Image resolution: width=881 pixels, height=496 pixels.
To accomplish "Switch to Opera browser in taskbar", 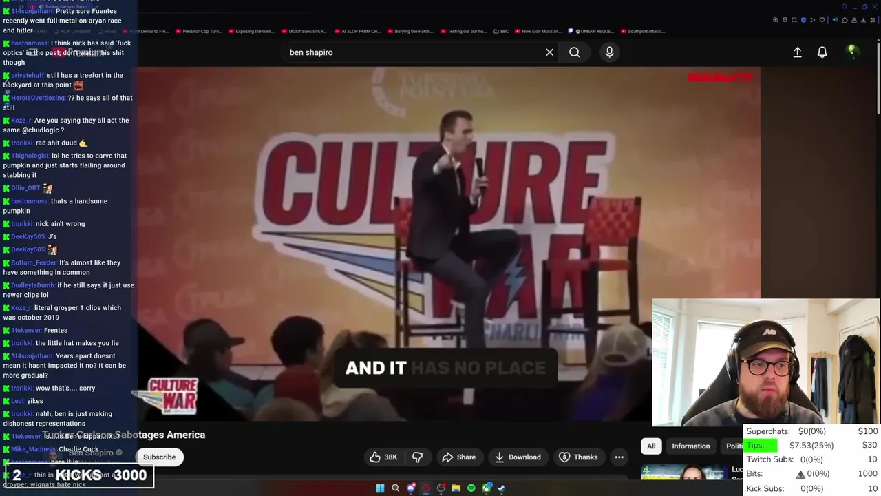I will [426, 488].
